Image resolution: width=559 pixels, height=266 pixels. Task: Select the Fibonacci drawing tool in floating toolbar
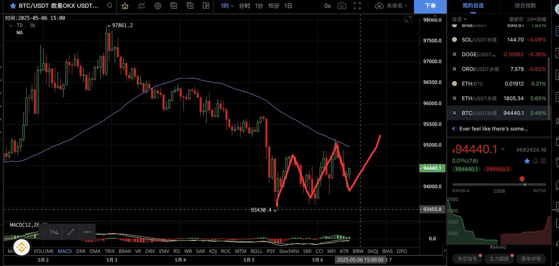click(x=54, y=232)
